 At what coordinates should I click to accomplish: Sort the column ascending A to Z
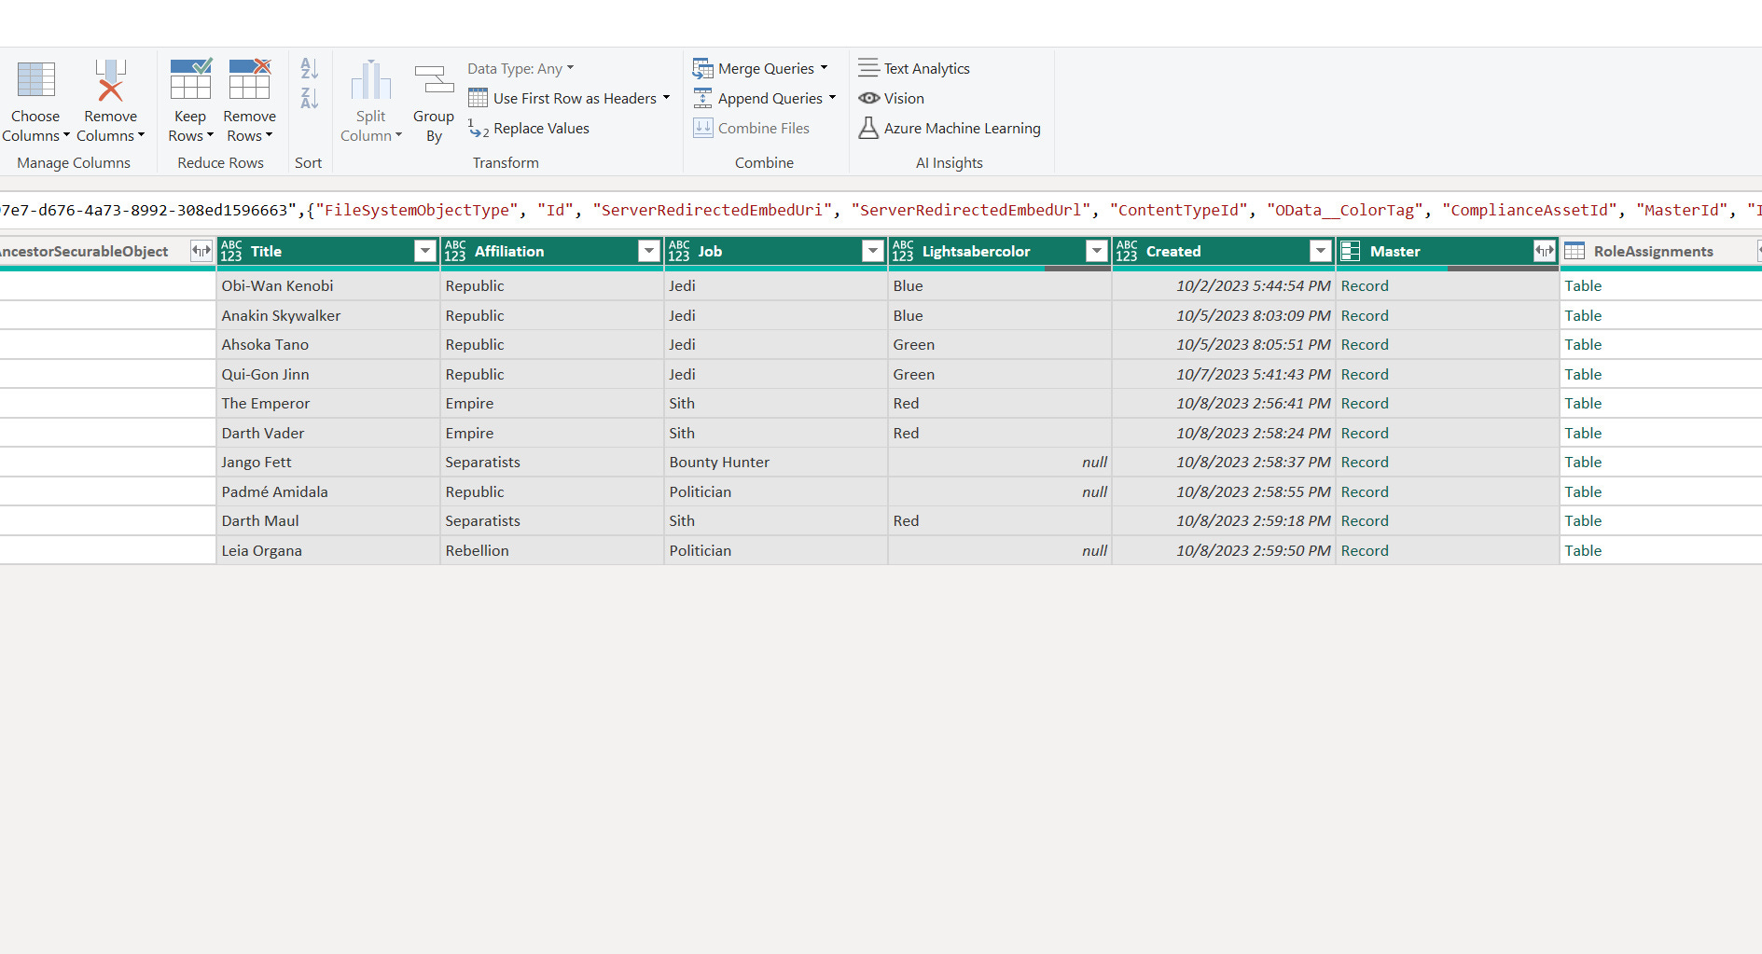[310, 68]
